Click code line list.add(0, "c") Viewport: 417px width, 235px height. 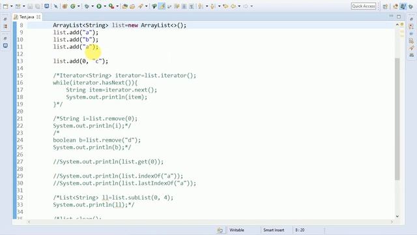[81, 61]
